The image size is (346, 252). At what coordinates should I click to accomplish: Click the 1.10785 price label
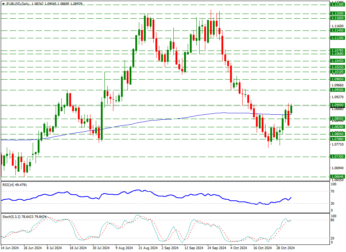[338, 51]
